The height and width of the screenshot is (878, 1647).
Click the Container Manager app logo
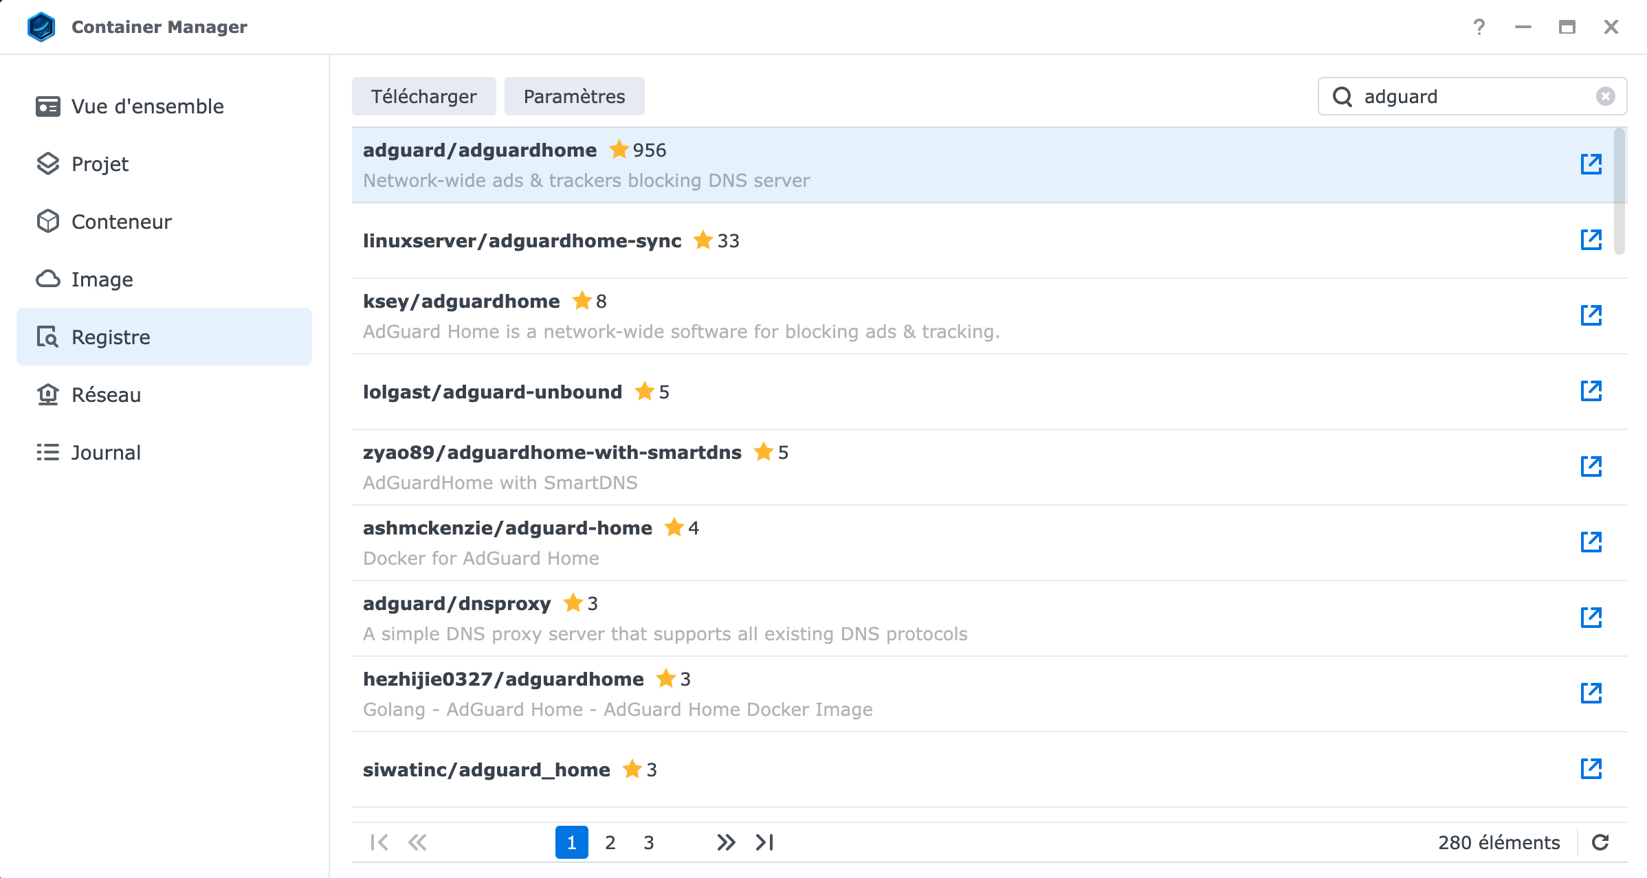click(x=41, y=27)
